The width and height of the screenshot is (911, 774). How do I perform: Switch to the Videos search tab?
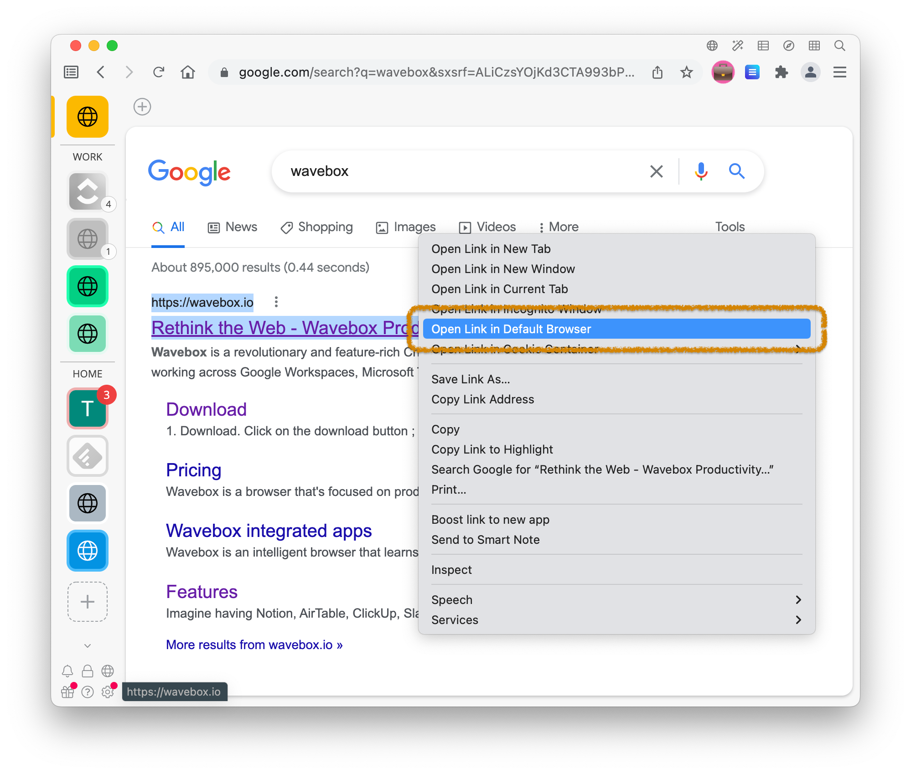[x=487, y=227]
